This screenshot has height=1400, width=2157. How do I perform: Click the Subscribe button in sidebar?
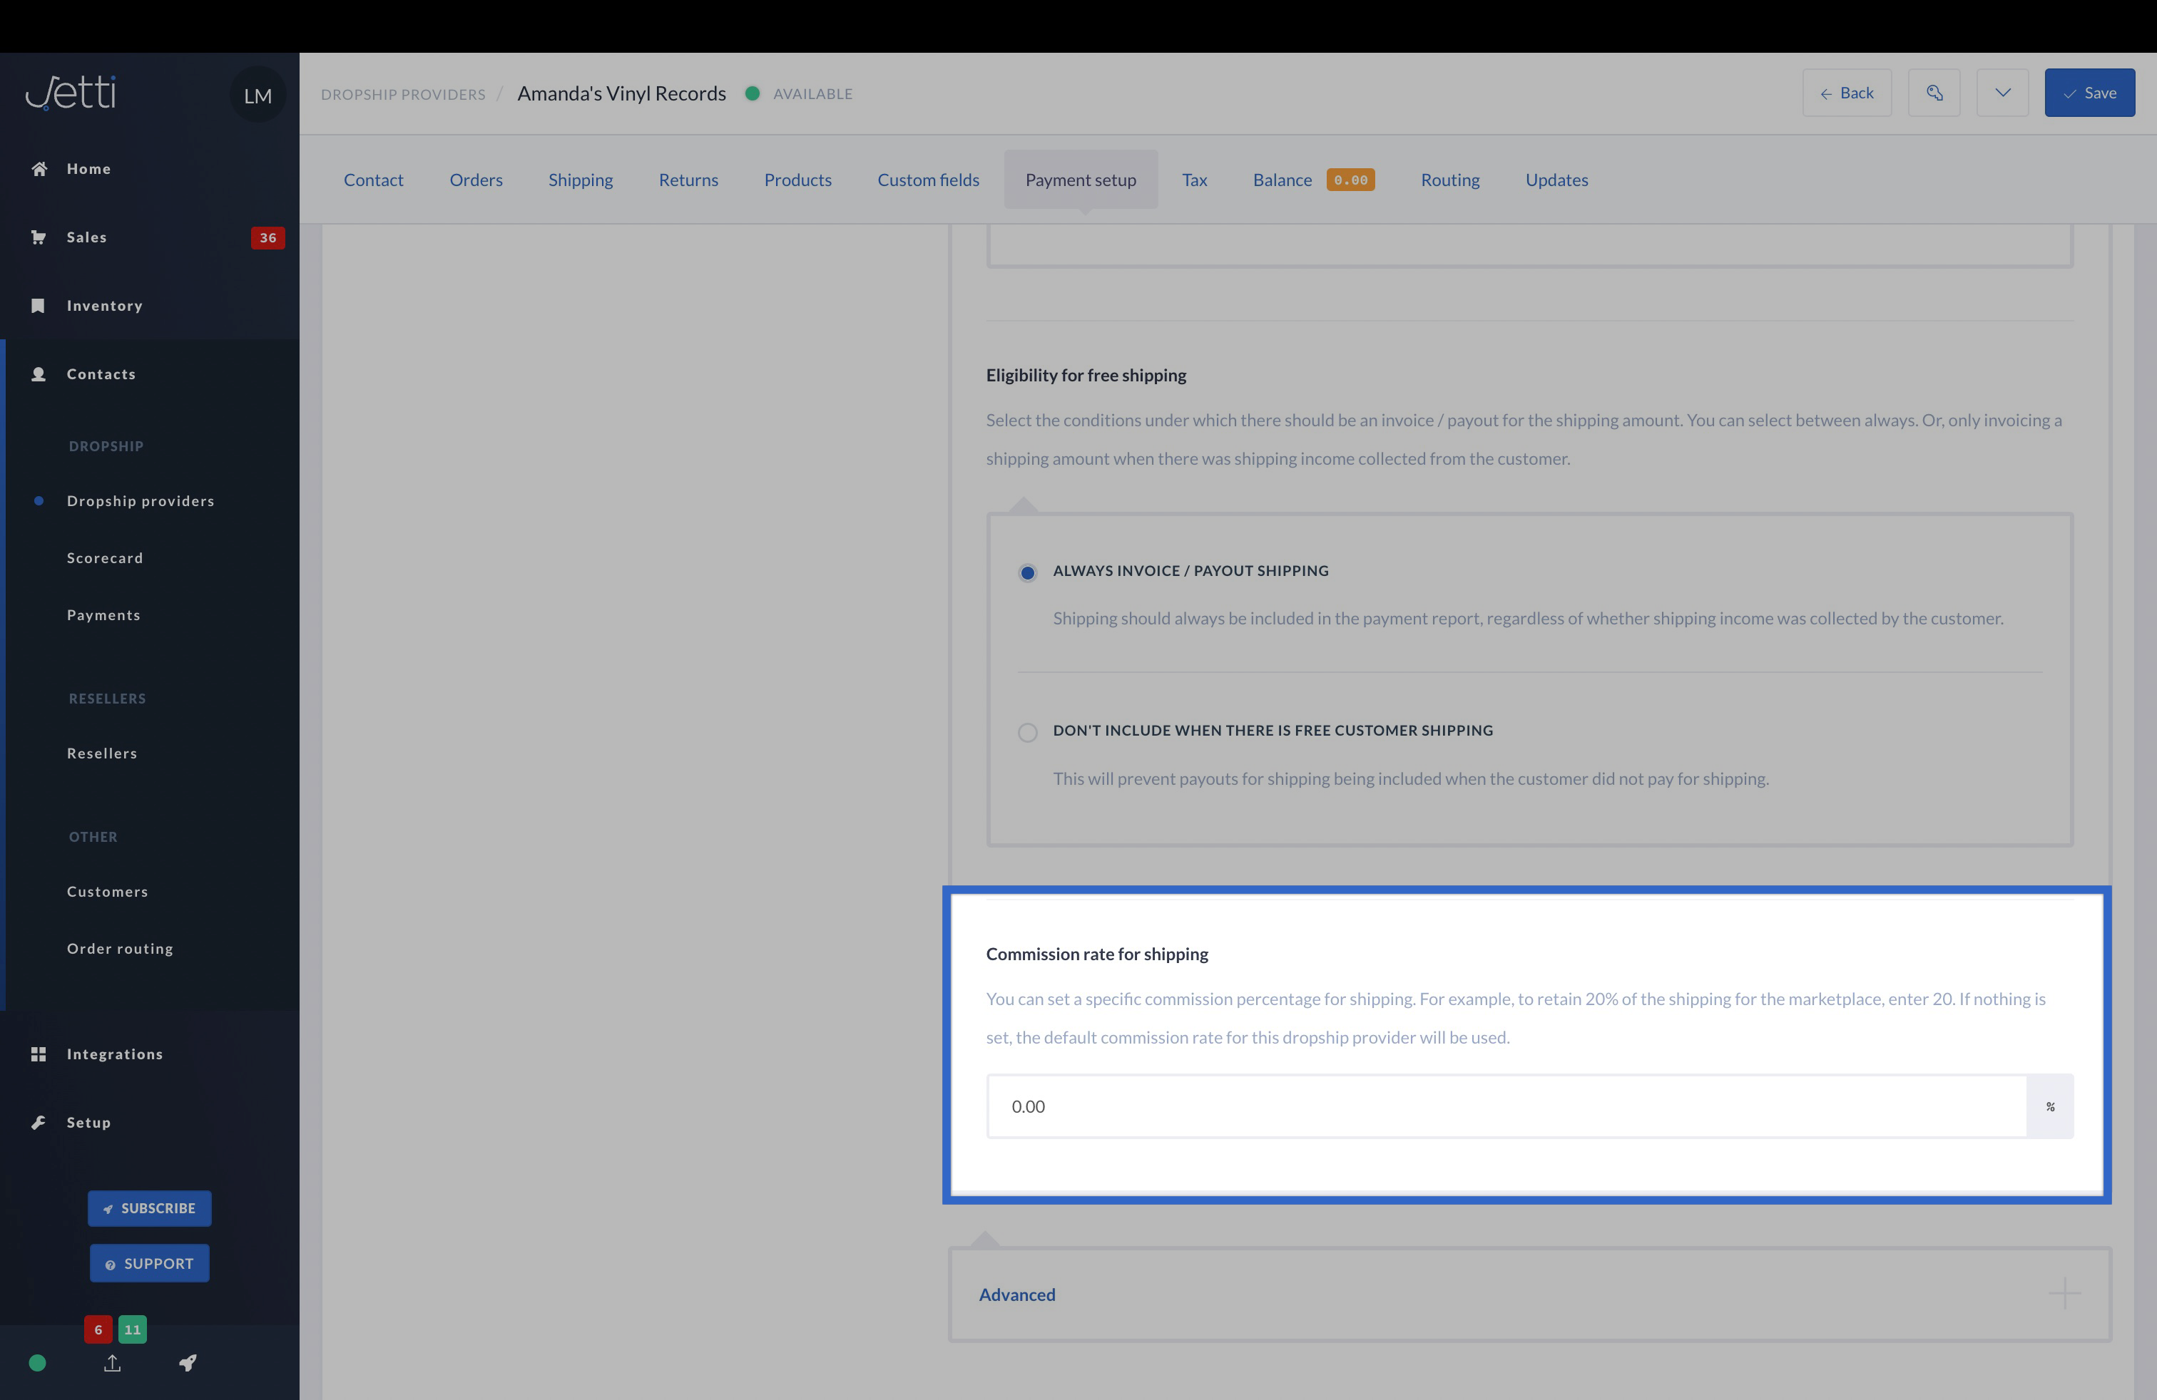[x=150, y=1208]
